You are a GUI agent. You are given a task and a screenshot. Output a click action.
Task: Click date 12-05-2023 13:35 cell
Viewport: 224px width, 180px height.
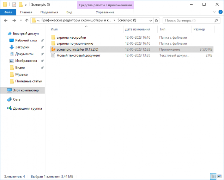pos(138,56)
